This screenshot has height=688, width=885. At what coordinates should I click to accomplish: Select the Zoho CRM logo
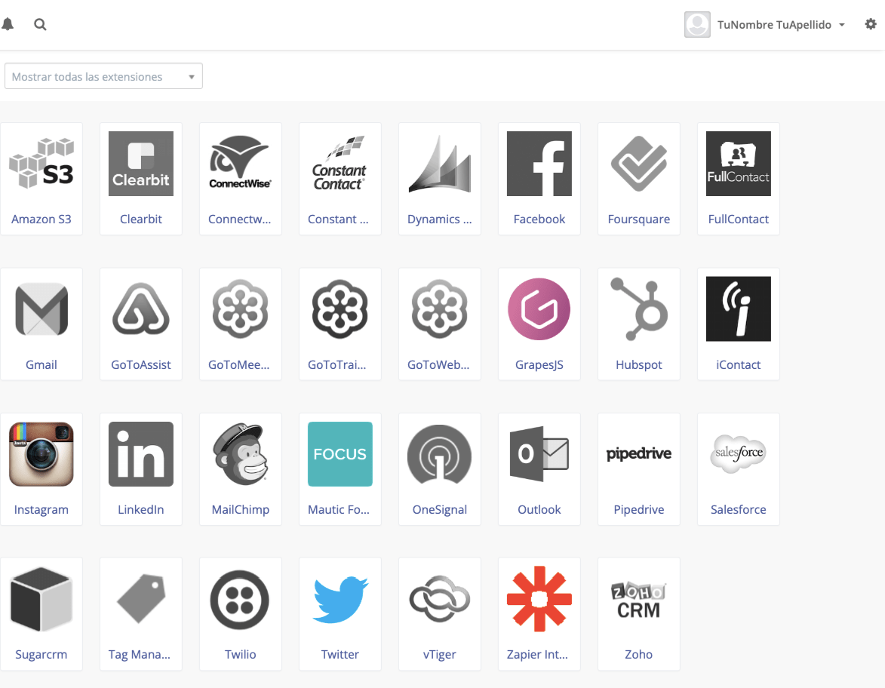point(639,600)
